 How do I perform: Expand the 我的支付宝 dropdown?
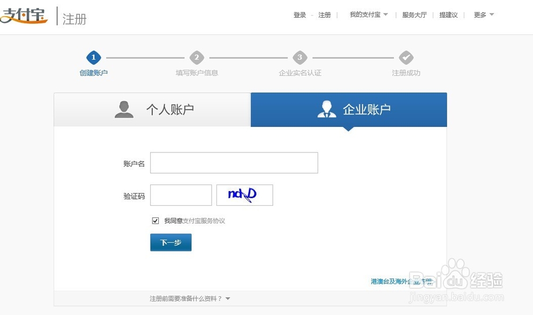coord(369,14)
